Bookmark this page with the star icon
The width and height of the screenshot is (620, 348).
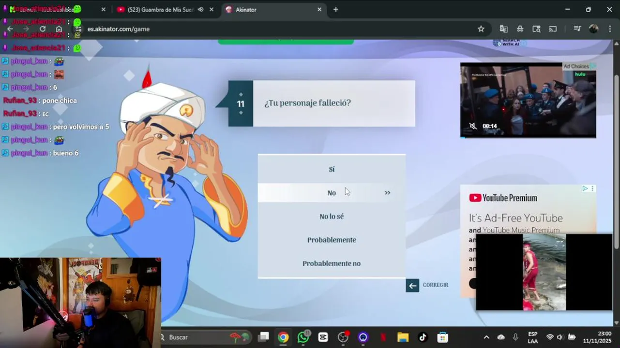(x=481, y=29)
